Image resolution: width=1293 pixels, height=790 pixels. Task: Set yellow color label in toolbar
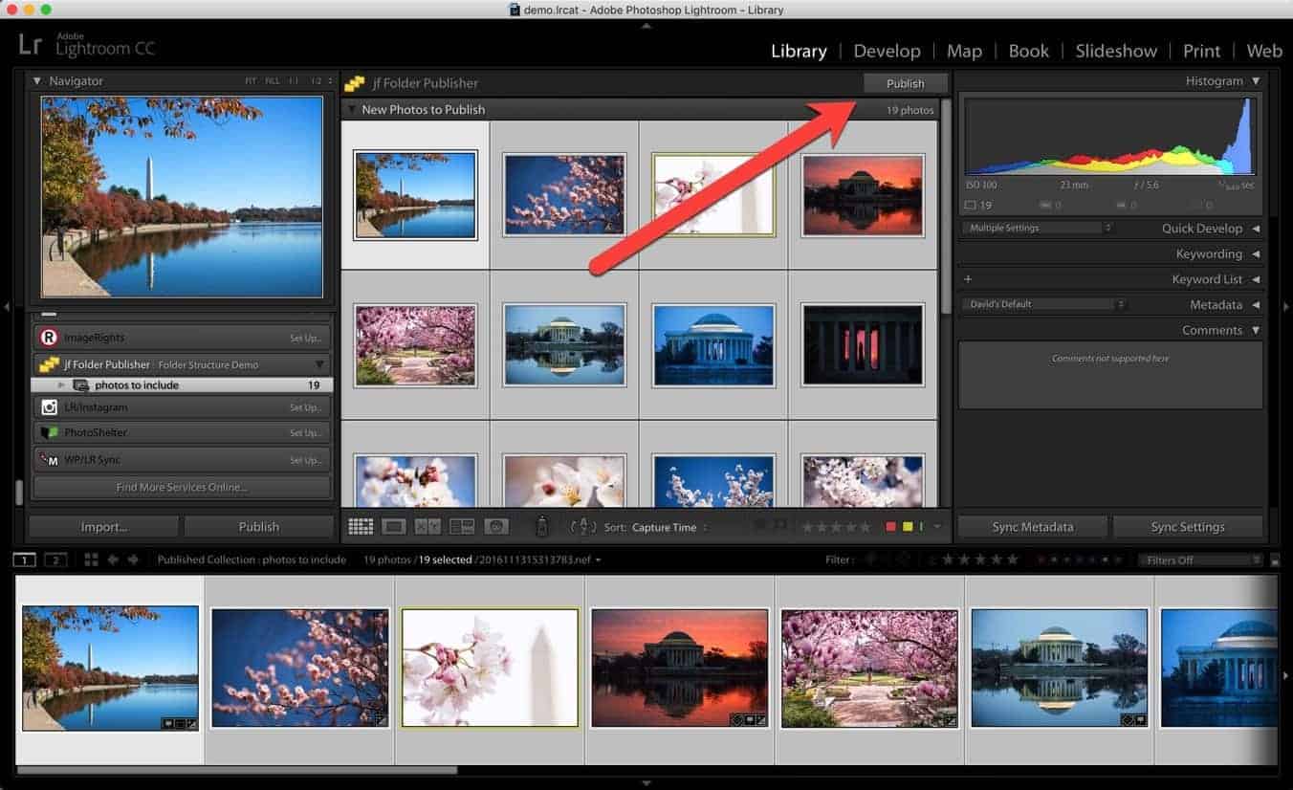[x=908, y=527]
